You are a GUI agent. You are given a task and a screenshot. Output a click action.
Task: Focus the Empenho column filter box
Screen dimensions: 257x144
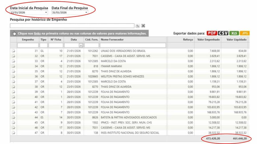click(28, 45)
